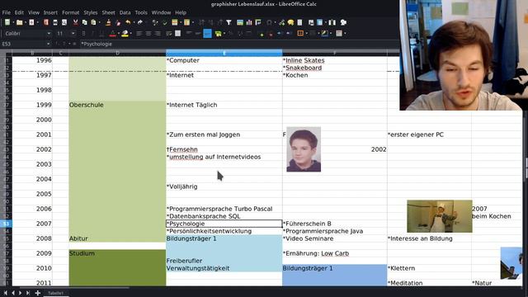The width and height of the screenshot is (528, 297).
Task: Open the conditional formatting icon
Action: 339,33
